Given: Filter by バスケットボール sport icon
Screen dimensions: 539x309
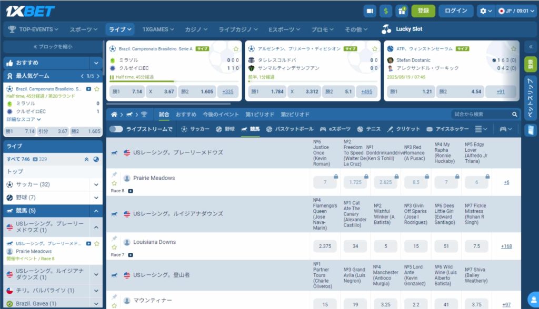Looking at the screenshot, I should (290, 129).
